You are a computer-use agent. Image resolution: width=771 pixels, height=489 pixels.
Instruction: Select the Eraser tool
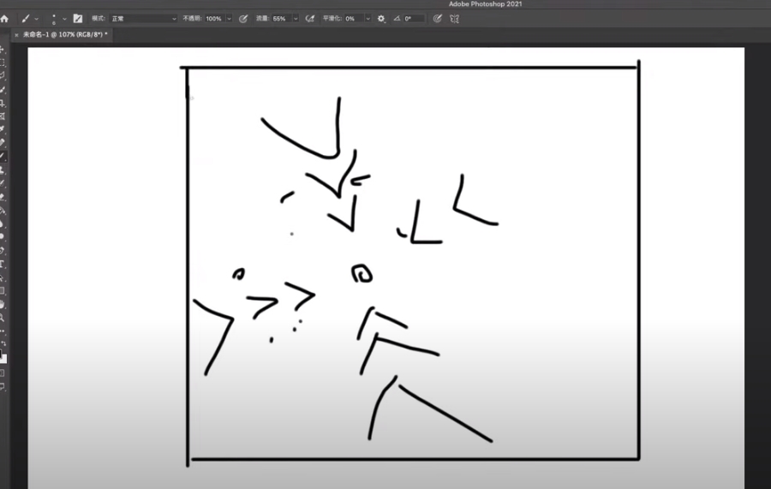(3, 197)
